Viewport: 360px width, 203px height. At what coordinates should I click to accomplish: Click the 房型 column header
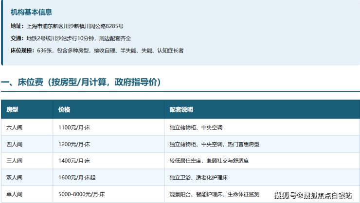pyautogui.click(x=27, y=109)
